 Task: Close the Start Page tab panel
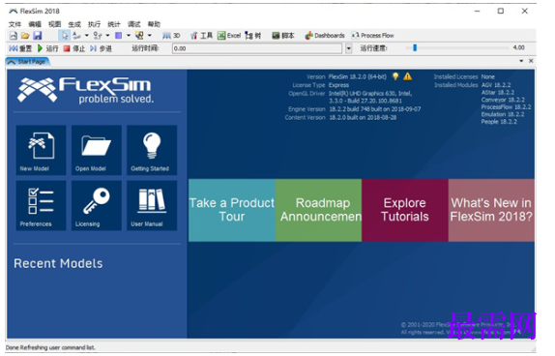coord(531,61)
